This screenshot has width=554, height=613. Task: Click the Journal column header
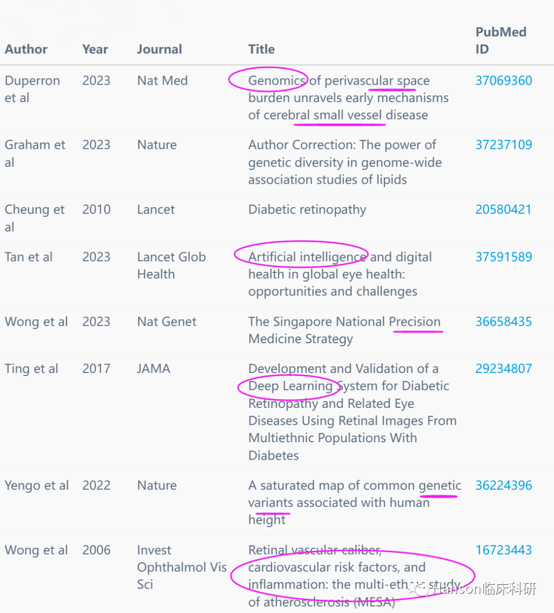tap(160, 49)
